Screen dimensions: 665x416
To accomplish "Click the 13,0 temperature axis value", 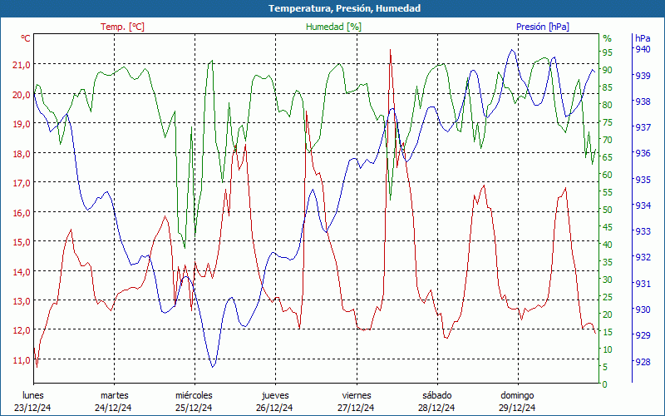I will (x=22, y=301).
